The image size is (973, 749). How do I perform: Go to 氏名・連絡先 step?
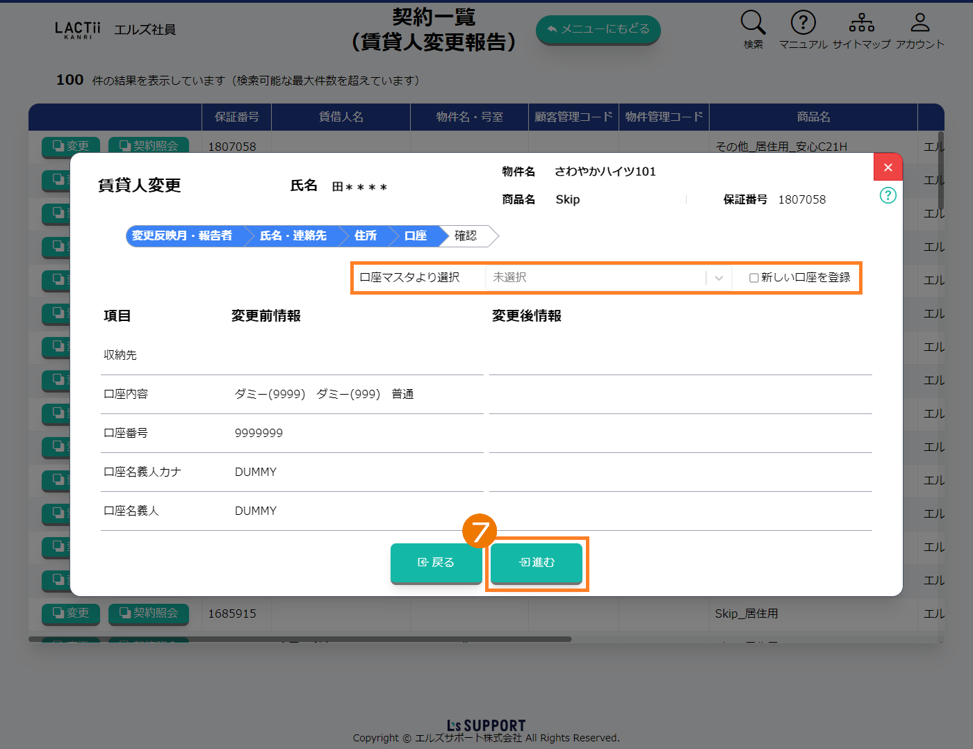pos(293,236)
